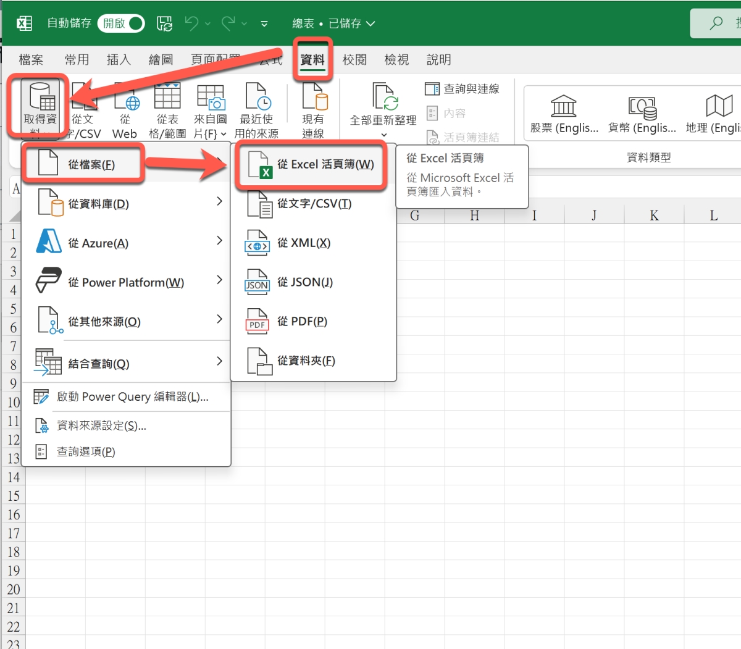741x649 pixels.
Task: Toggle the AutoSave (自動儲存) switch
Action: pyautogui.click(x=121, y=23)
